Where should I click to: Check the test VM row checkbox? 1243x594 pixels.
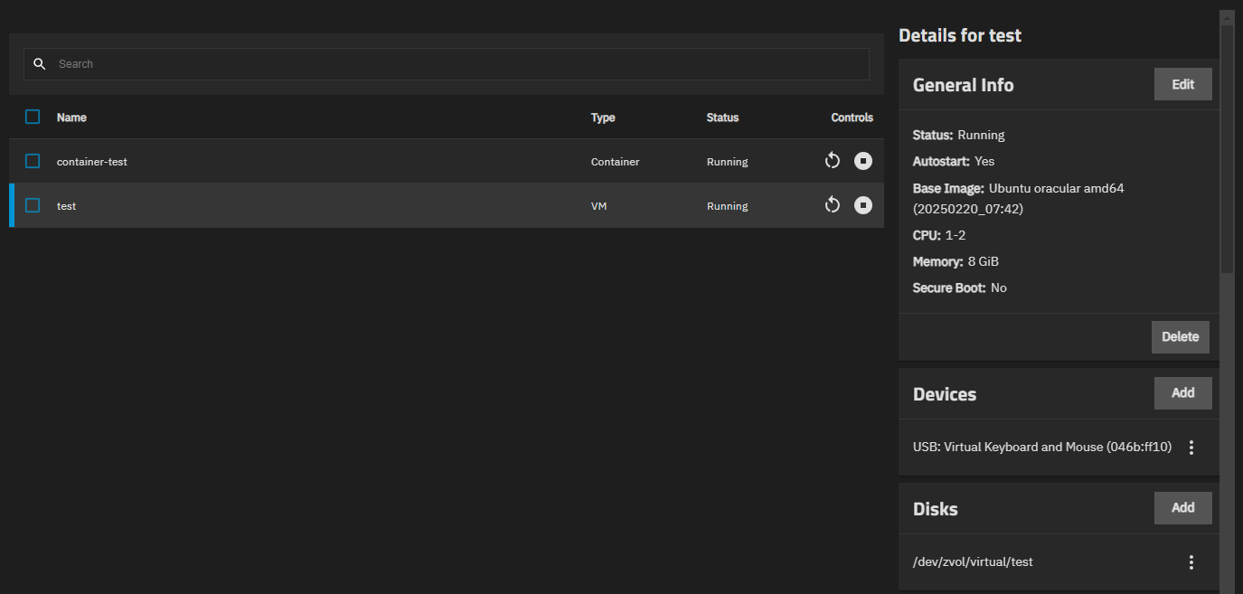coord(33,205)
